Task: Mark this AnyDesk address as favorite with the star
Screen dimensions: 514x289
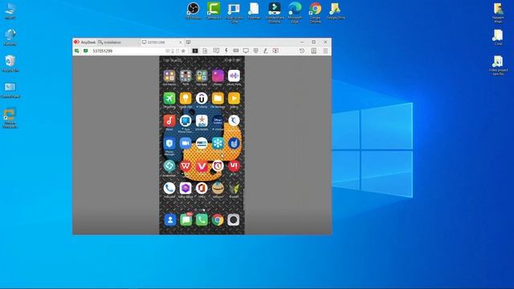Action: (x=183, y=51)
